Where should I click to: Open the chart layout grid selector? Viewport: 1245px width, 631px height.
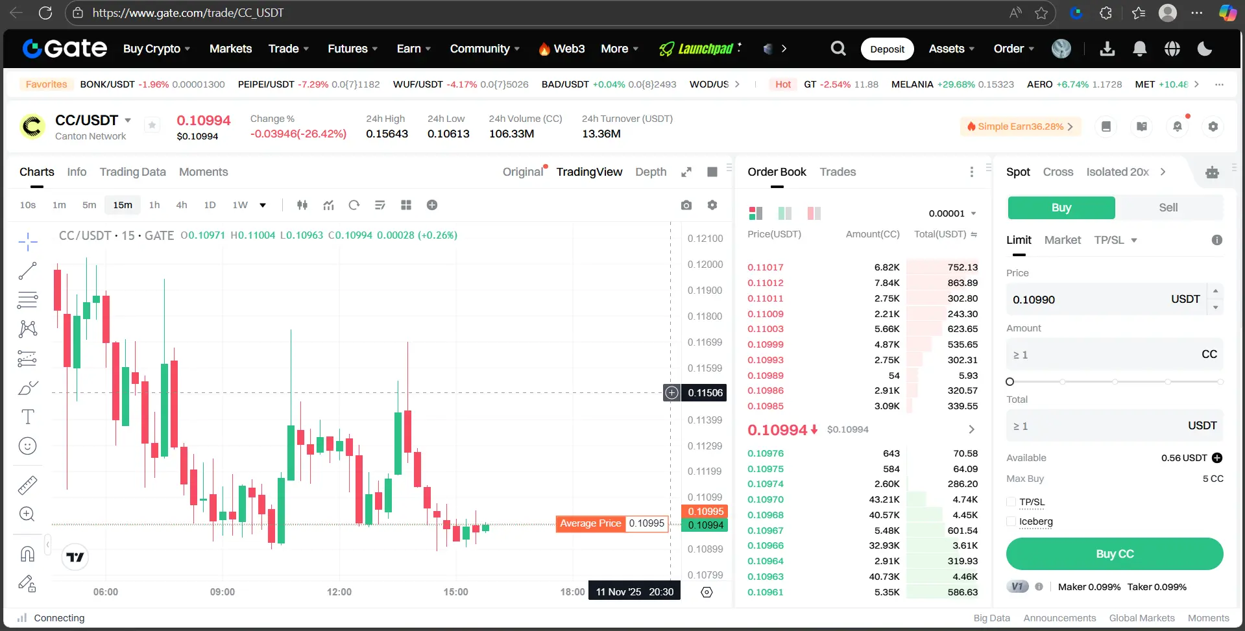pyautogui.click(x=406, y=205)
